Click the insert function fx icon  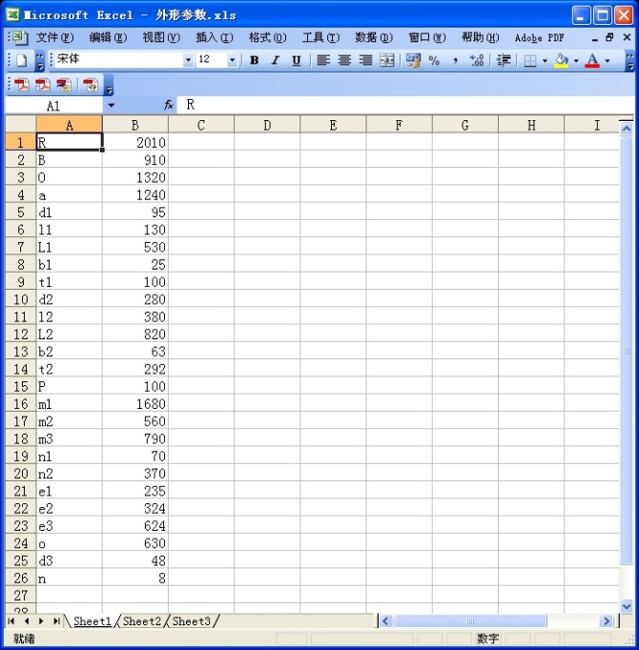tap(169, 105)
